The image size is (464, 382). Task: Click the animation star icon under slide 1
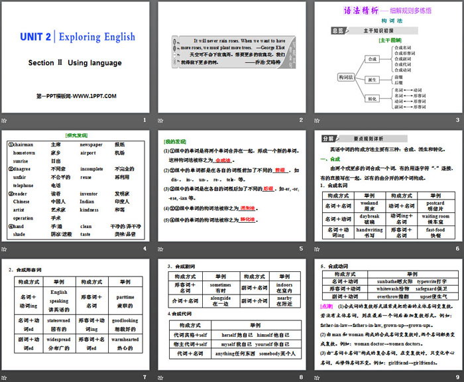point(5,120)
